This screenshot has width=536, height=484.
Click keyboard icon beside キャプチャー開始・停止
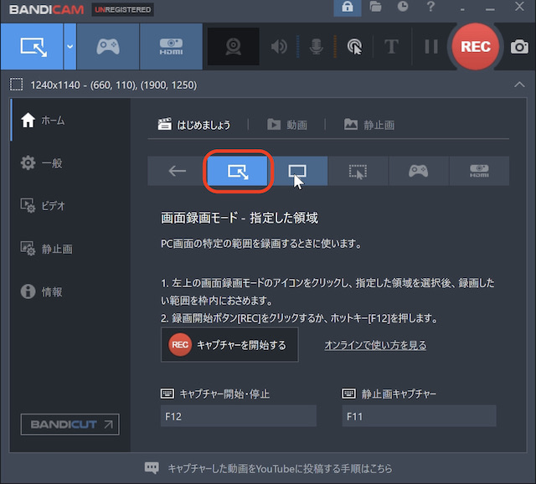point(167,394)
